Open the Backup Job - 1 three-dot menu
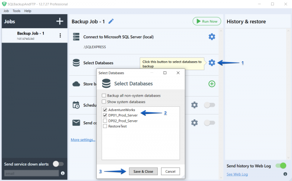Screen dimensions: 292x181 (60, 35)
